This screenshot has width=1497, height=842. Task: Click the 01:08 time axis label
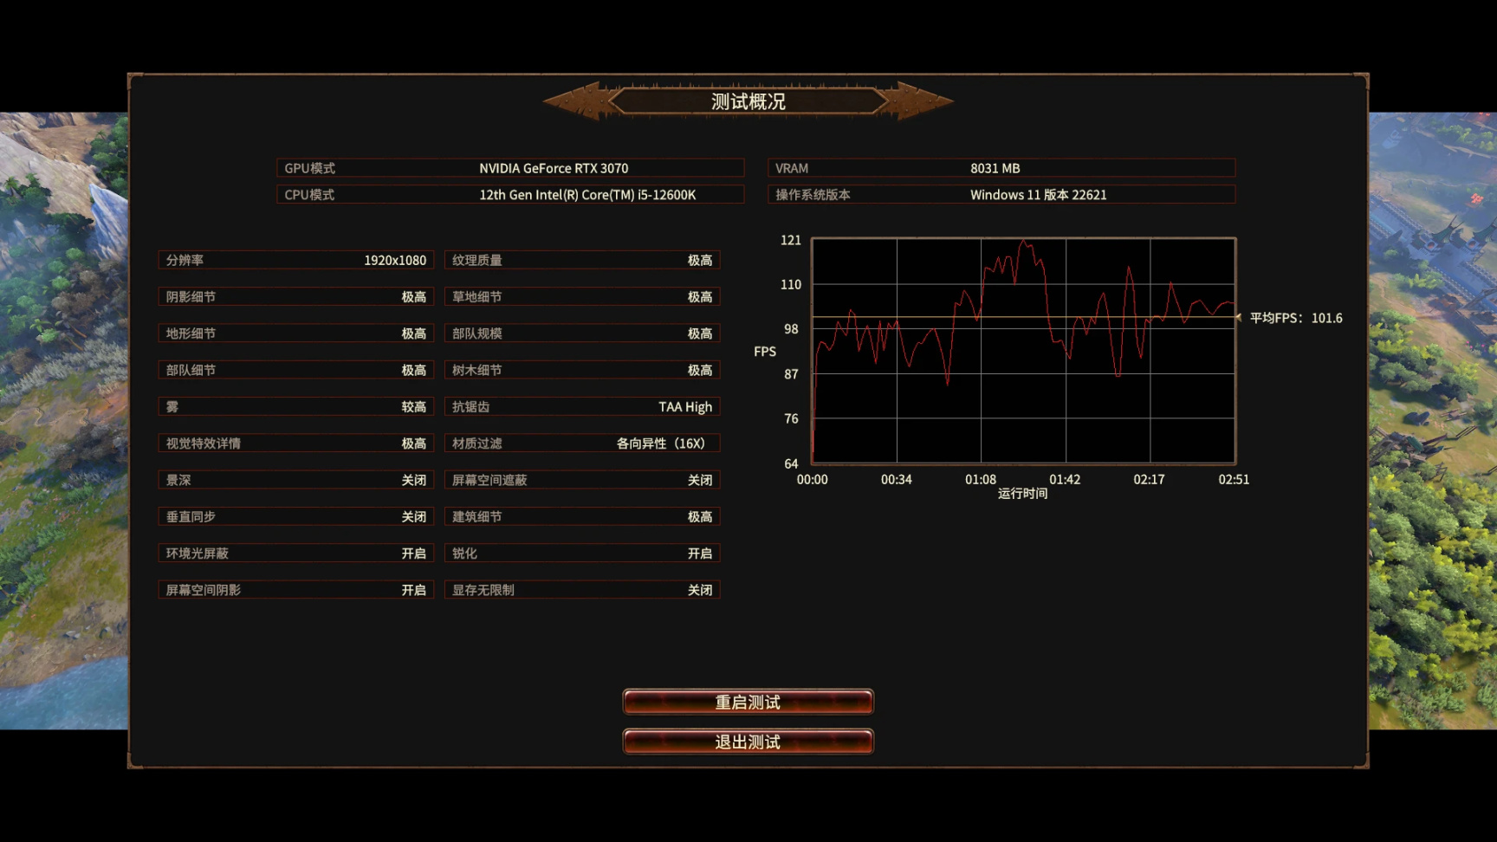(x=981, y=479)
